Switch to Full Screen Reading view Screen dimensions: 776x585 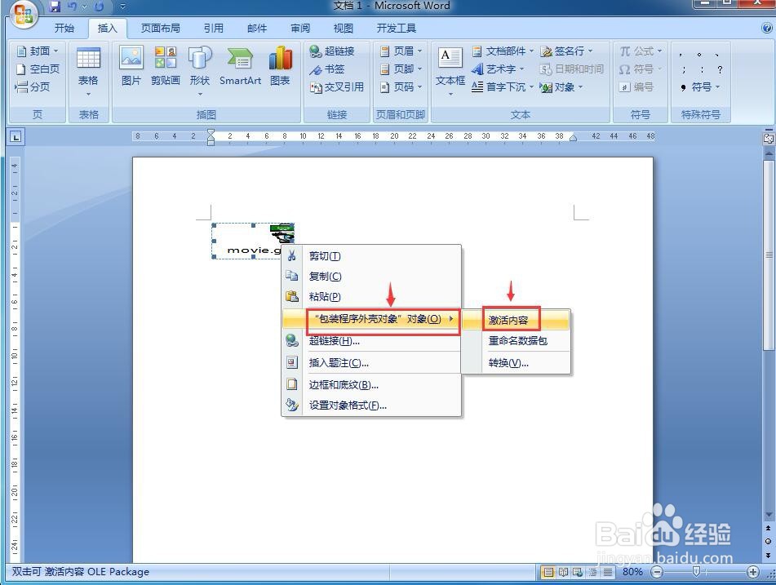[x=563, y=572]
